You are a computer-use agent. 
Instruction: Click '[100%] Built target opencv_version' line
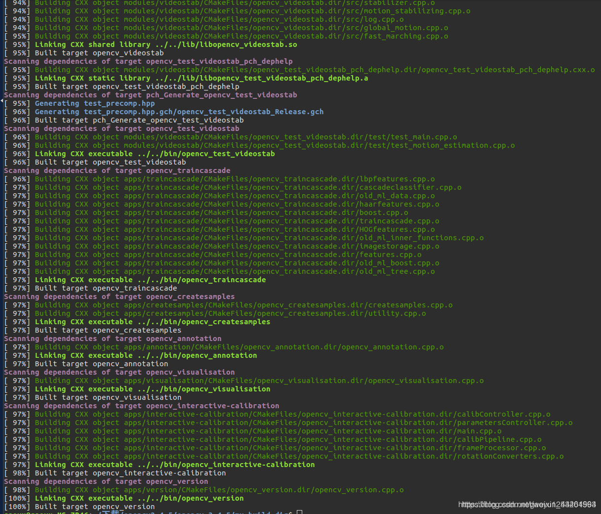pyautogui.click(x=80, y=507)
